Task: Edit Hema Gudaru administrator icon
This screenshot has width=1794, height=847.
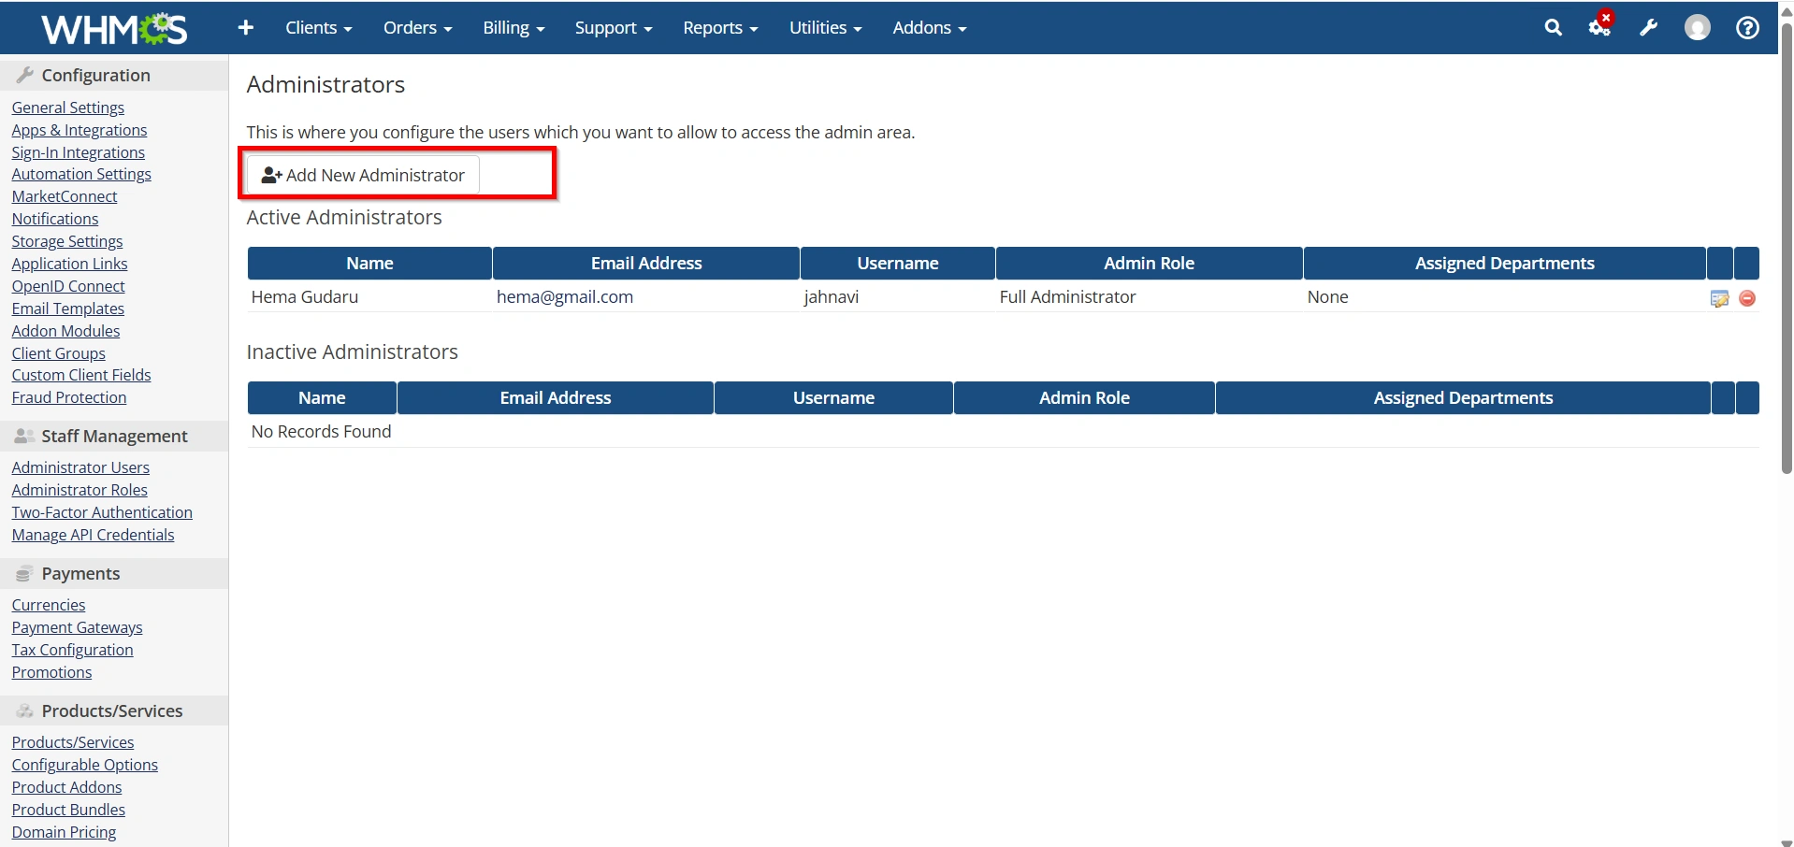Action: pyautogui.click(x=1719, y=298)
